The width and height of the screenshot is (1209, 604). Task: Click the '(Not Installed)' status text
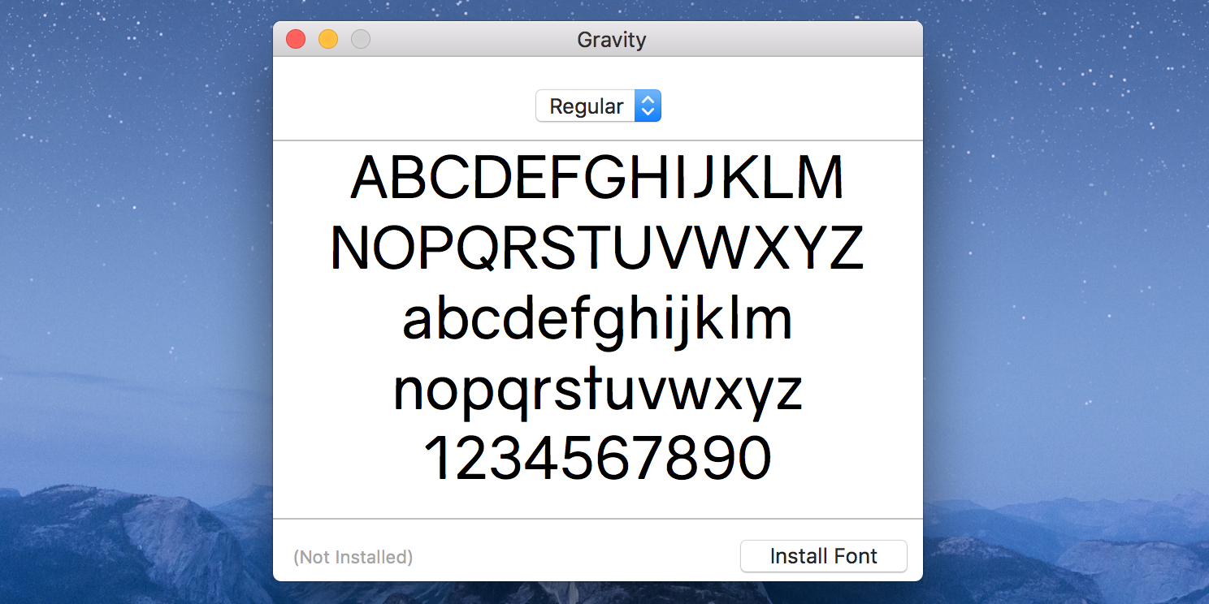click(x=353, y=557)
